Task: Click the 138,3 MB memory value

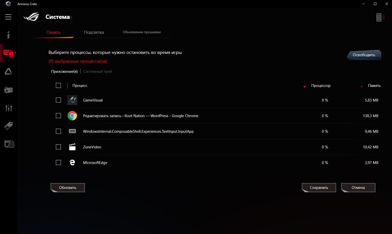Action: [x=371, y=116]
